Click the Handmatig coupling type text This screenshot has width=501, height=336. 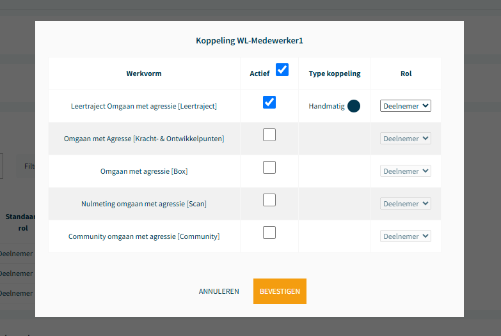pyautogui.click(x=326, y=106)
